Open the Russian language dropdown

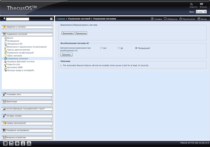pos(201,12)
